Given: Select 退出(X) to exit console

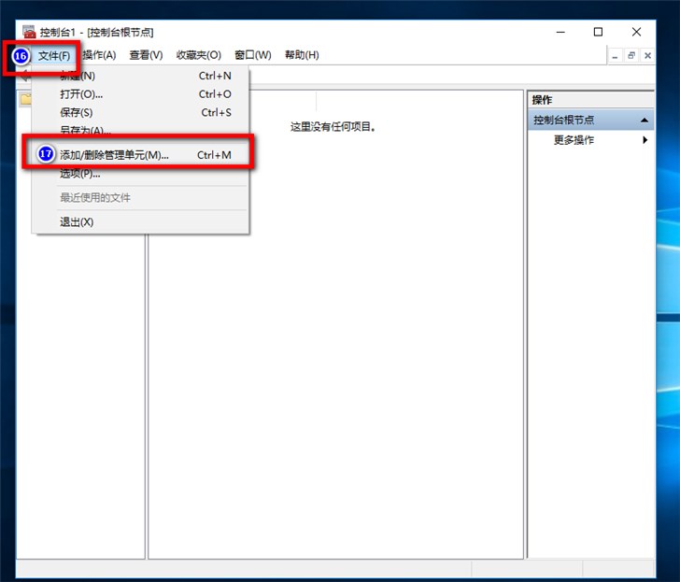Looking at the screenshot, I should point(141,222).
